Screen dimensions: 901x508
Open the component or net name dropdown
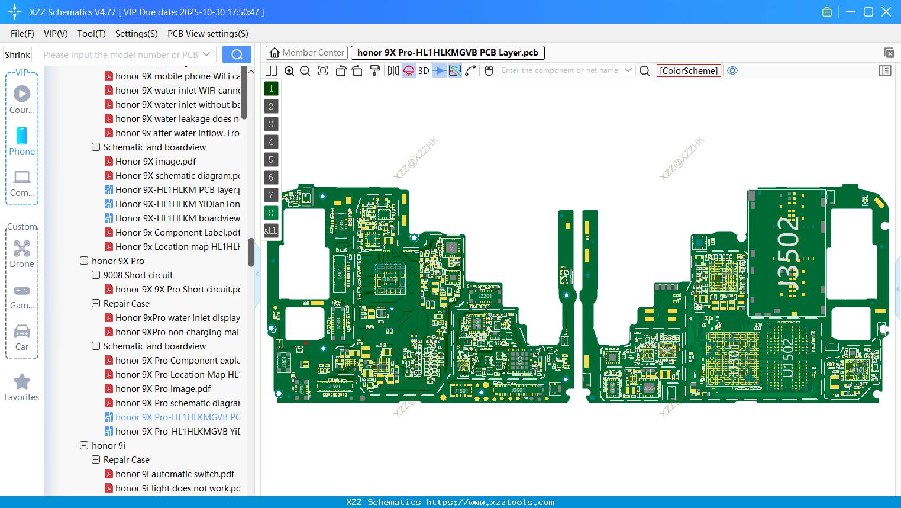coord(628,70)
